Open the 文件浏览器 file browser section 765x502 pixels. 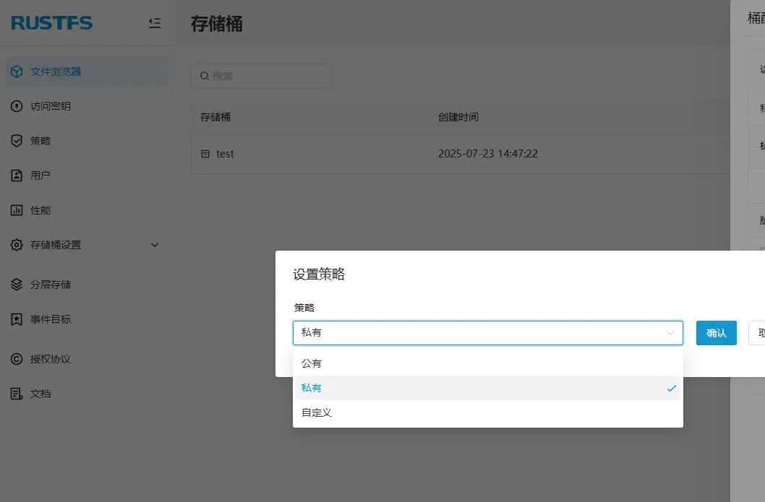pos(17,71)
